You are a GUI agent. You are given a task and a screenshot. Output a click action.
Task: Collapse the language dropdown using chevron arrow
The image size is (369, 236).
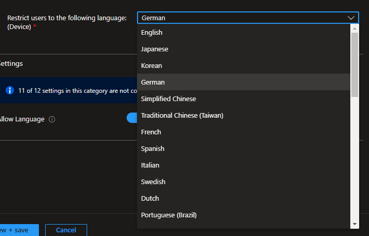click(351, 18)
